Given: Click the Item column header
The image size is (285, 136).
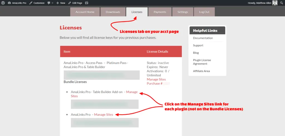Looking at the screenshot, I should 67,52.
